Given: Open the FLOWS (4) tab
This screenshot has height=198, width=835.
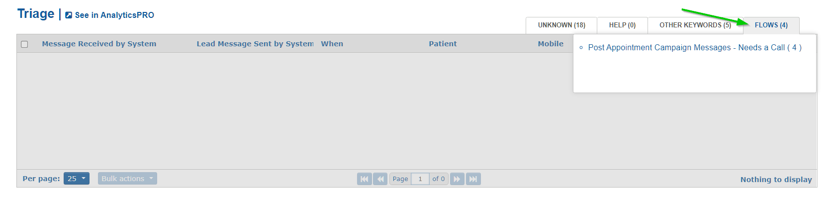Looking at the screenshot, I should [771, 25].
